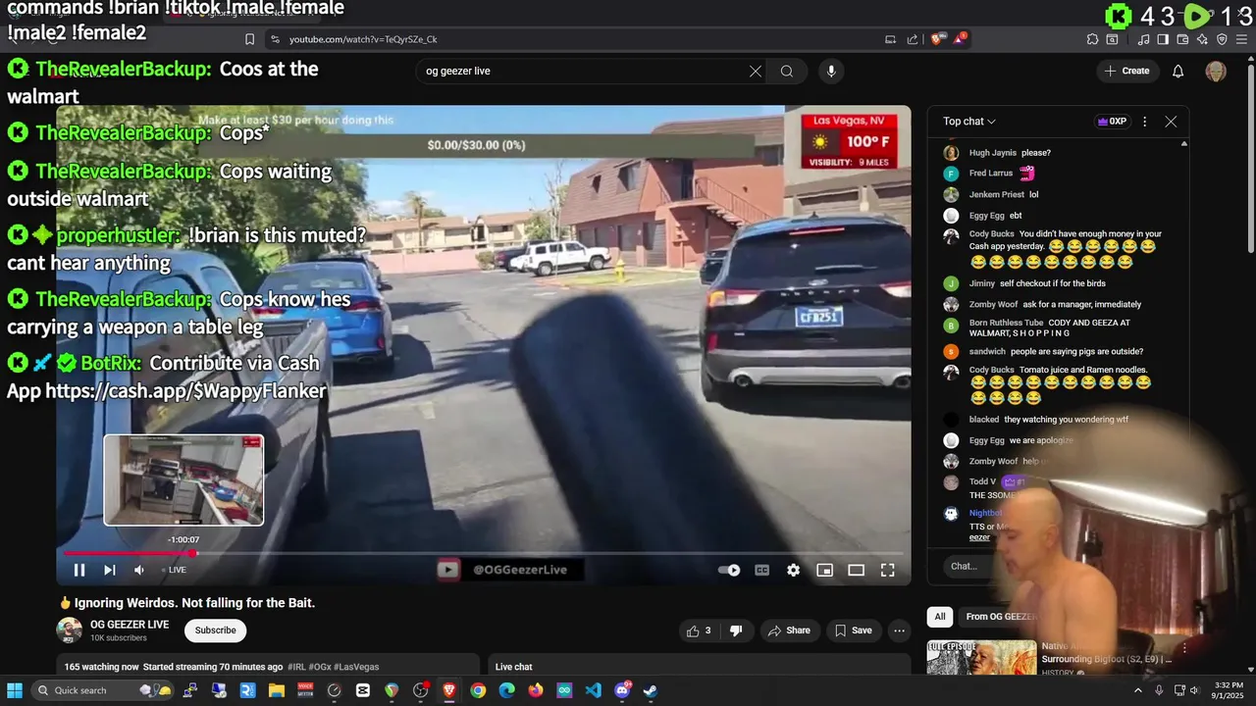This screenshot has width=1256, height=706.
Task: Open the account avatar menu
Action: [x=1216, y=71]
